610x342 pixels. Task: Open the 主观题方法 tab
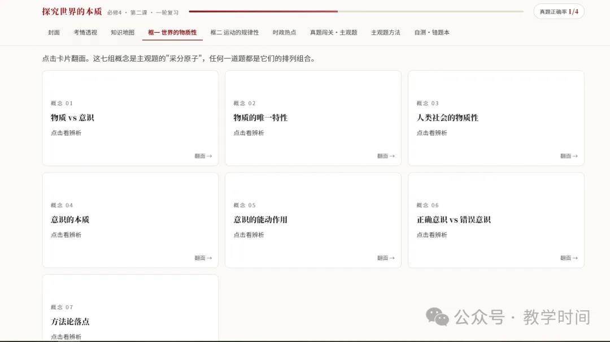coord(386,33)
